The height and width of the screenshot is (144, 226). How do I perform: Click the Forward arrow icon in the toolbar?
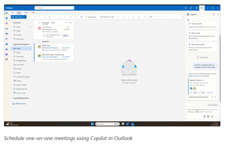[x=65, y=17]
